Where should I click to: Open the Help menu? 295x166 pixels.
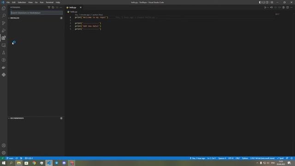click(58, 2)
